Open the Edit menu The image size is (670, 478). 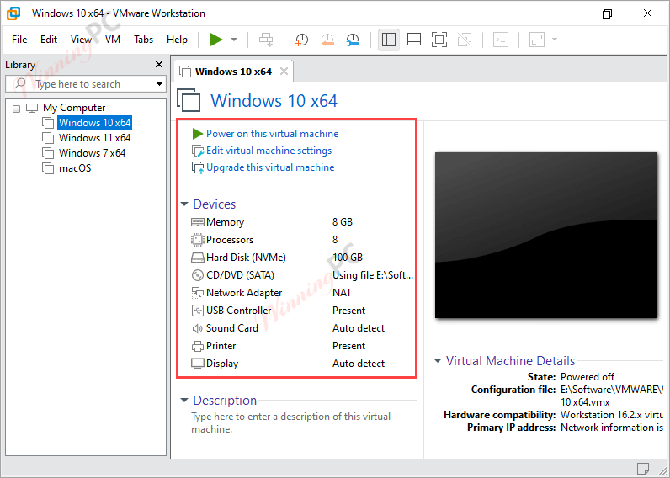point(49,40)
